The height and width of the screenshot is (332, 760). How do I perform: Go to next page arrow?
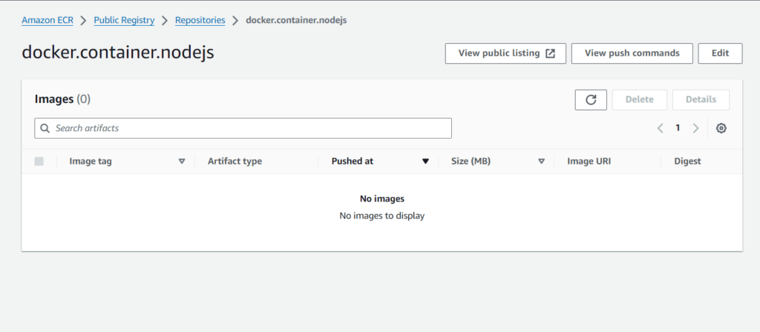tap(695, 128)
